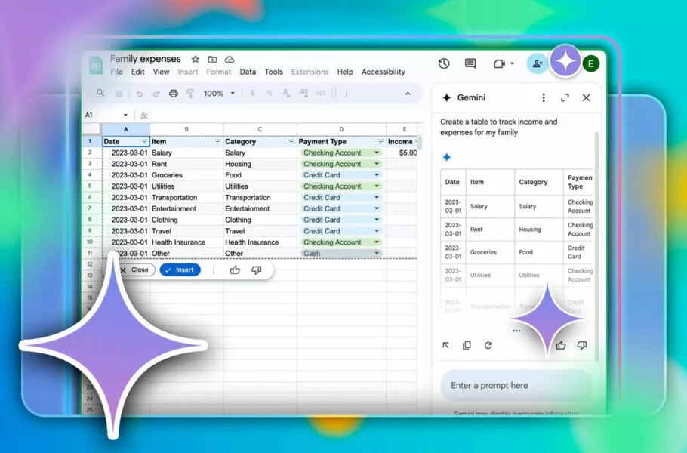Format as percent icon
The width and height of the screenshot is (687, 453).
pyautogui.click(x=269, y=93)
